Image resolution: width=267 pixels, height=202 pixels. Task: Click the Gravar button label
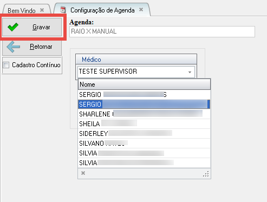(x=41, y=27)
